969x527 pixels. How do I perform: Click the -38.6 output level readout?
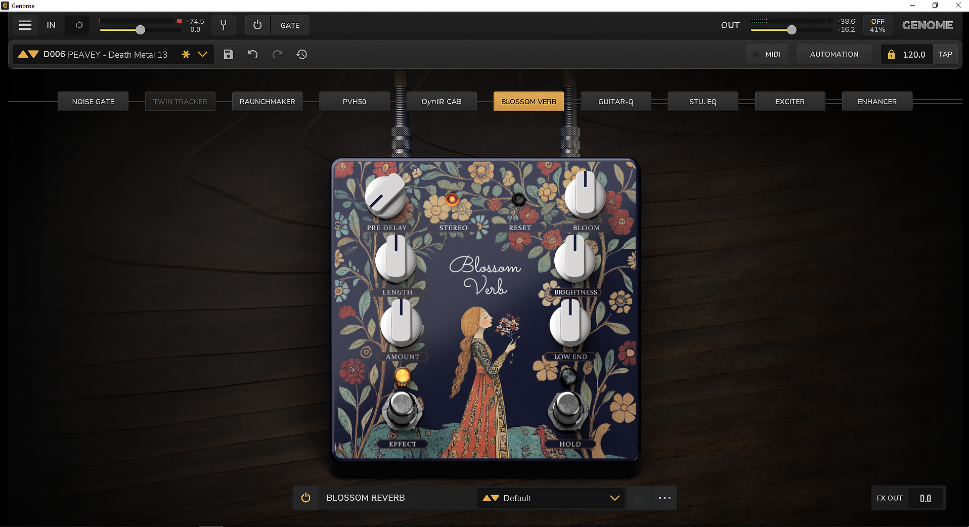846,21
